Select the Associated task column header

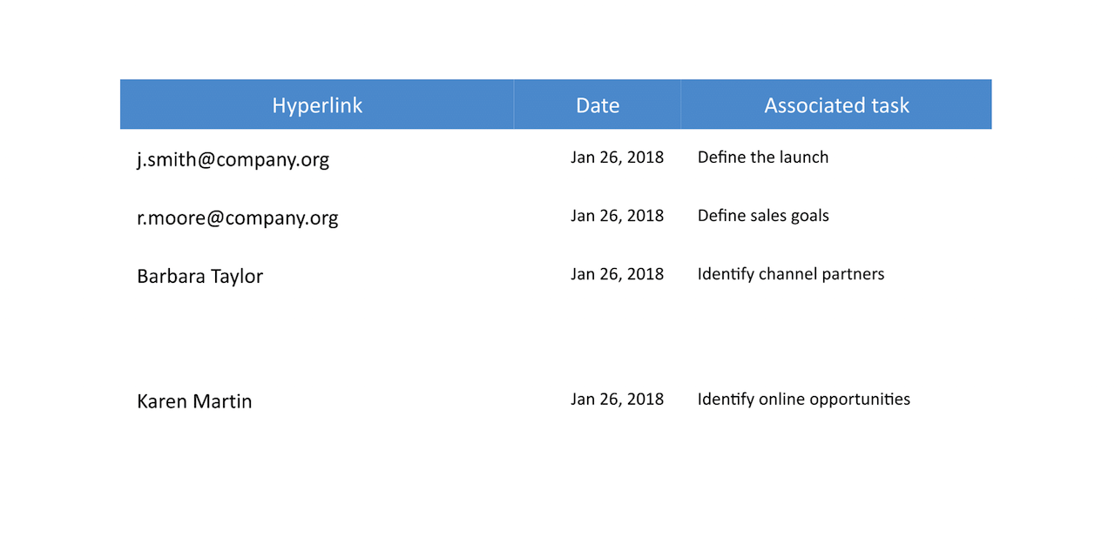click(836, 105)
